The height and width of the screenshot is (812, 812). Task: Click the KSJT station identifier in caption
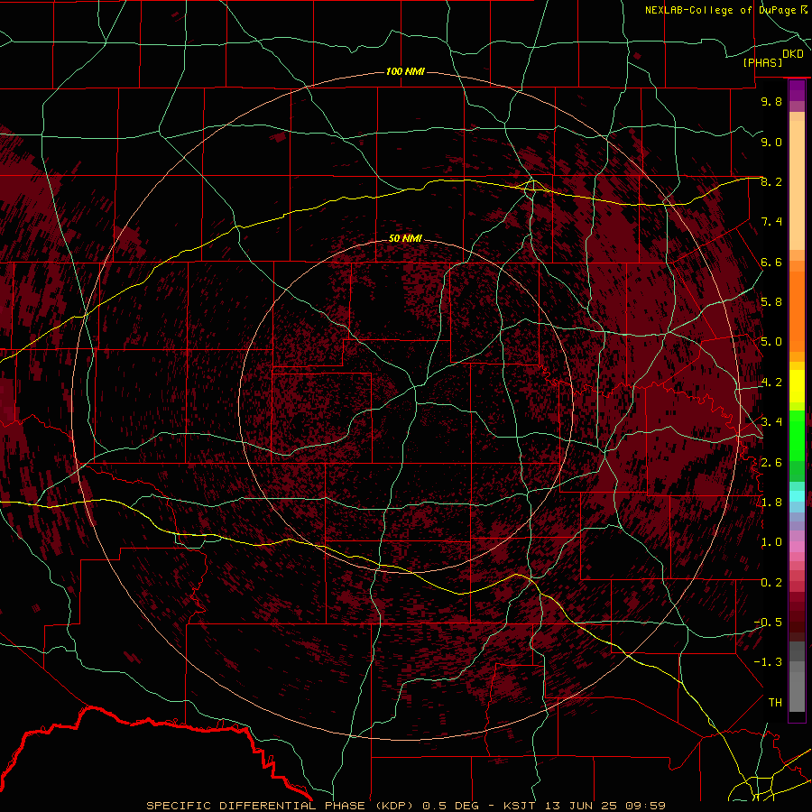(x=520, y=806)
